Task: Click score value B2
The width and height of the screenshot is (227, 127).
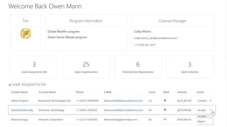Action: coord(150,120)
